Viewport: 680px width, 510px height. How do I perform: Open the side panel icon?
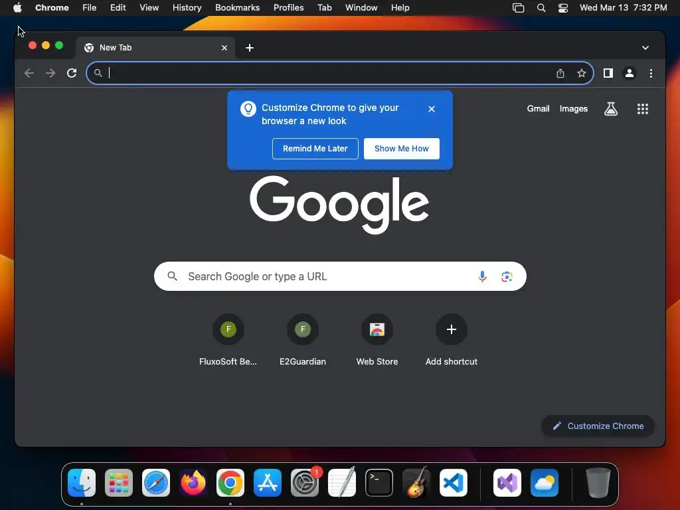608,73
